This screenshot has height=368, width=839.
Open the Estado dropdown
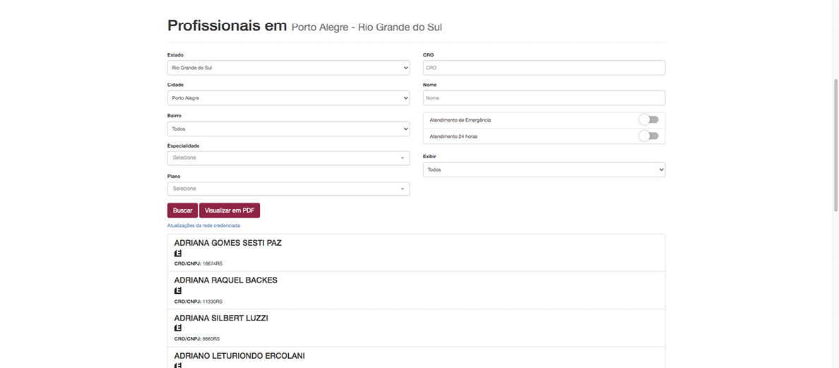pyautogui.click(x=288, y=68)
